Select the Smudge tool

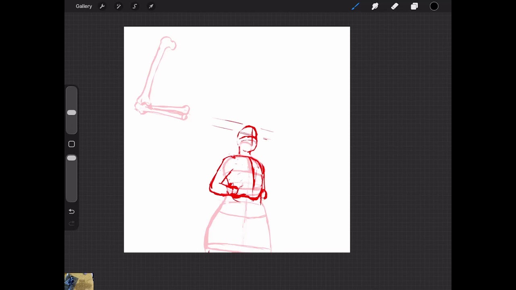375,6
